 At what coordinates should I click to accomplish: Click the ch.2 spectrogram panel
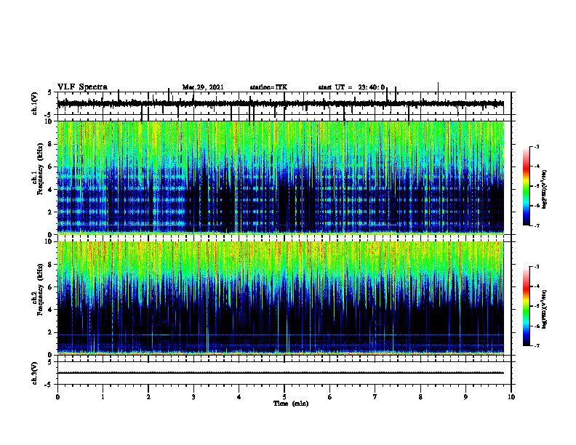tap(280, 298)
